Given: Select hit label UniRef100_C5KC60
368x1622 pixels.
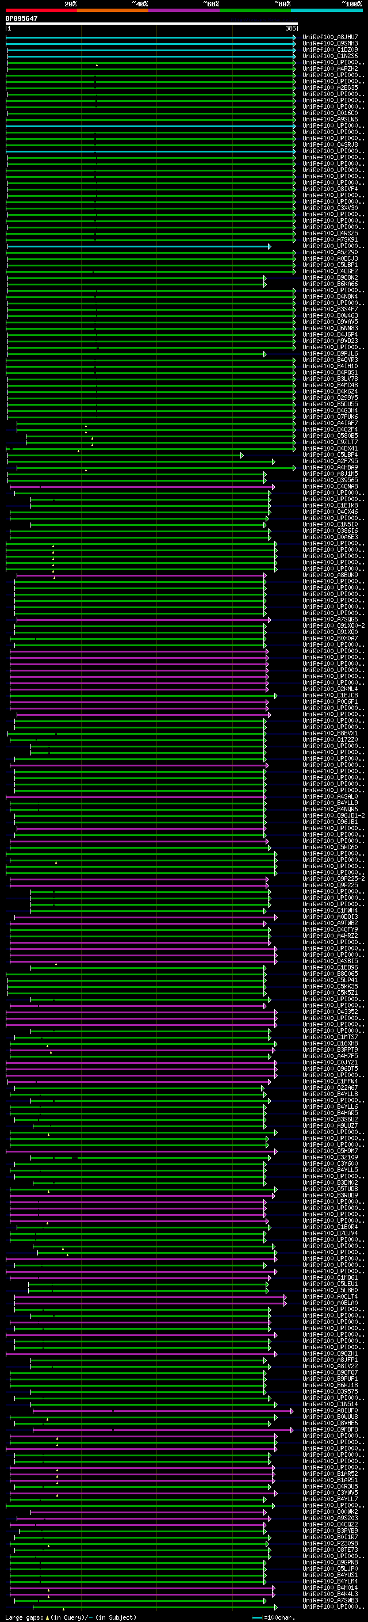Looking at the screenshot, I should tap(330, 848).
